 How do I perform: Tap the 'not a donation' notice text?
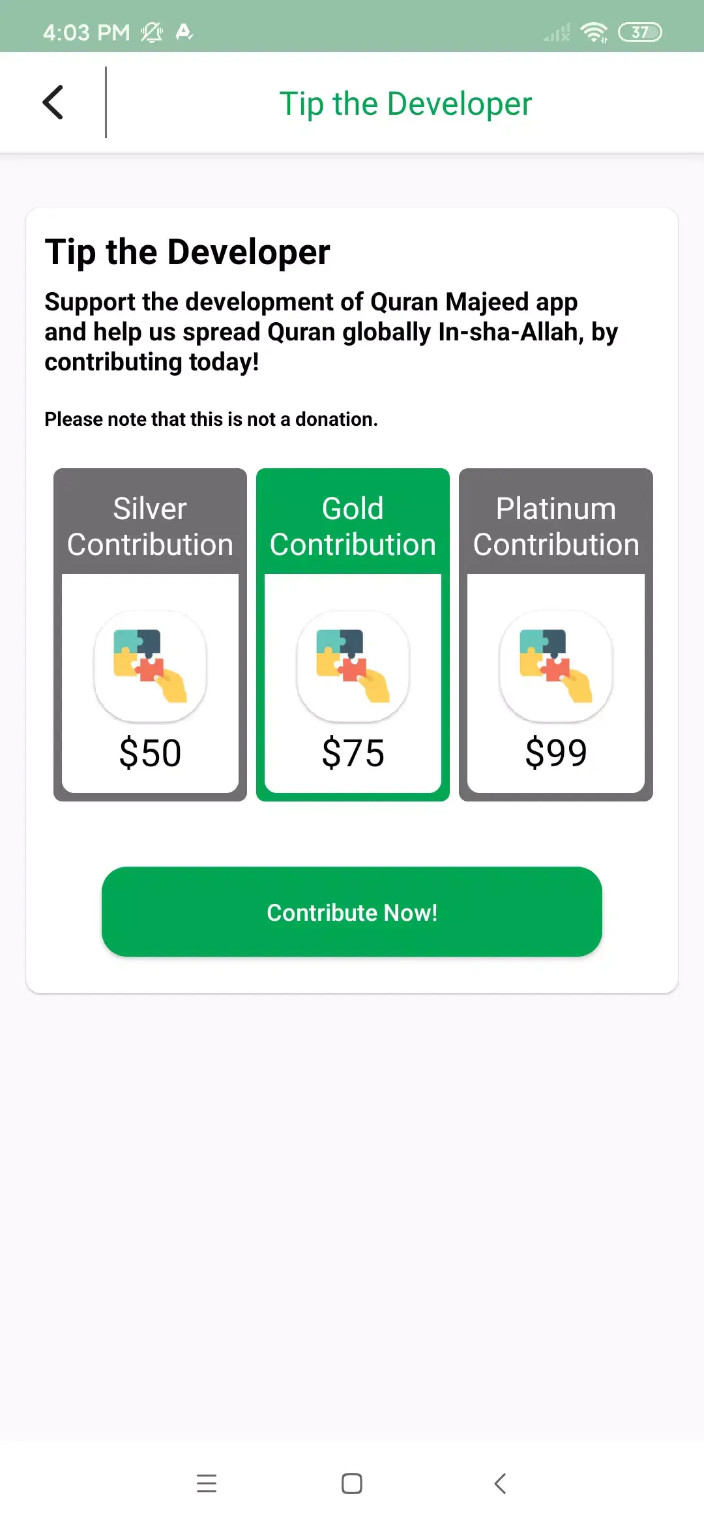[211, 419]
